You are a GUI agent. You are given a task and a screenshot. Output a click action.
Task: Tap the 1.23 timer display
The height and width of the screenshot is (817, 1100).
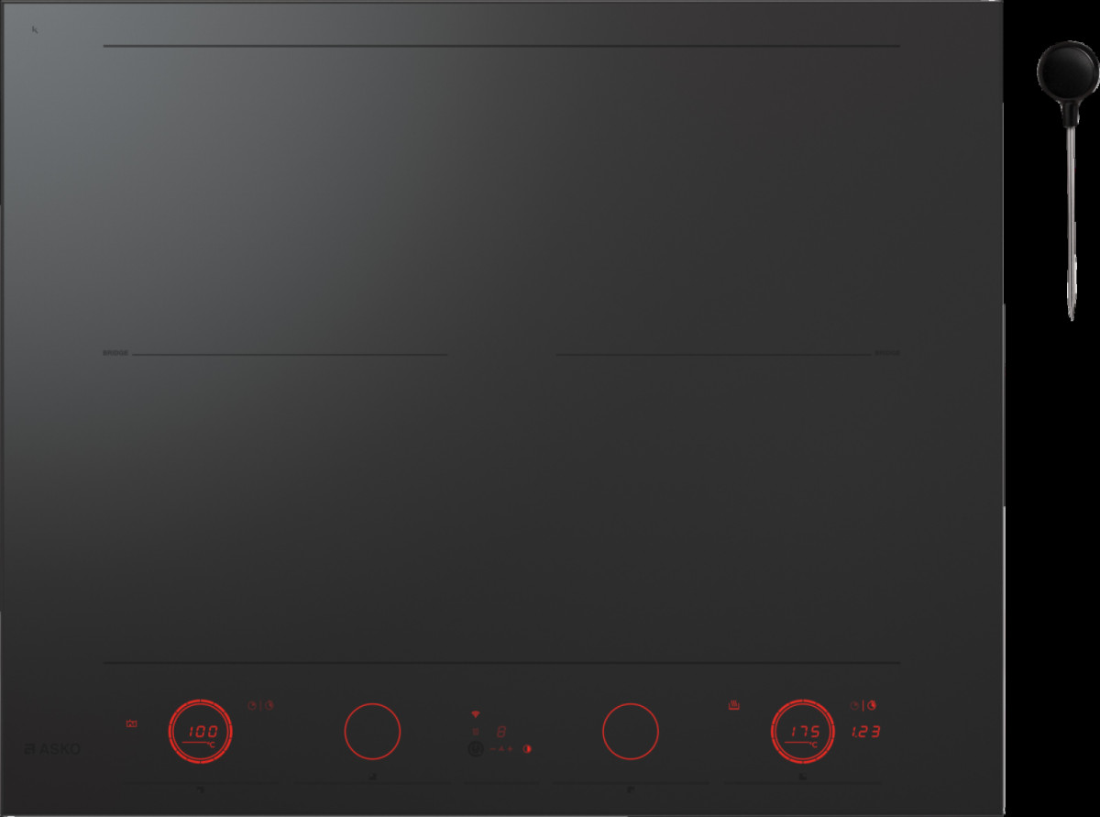click(x=866, y=733)
